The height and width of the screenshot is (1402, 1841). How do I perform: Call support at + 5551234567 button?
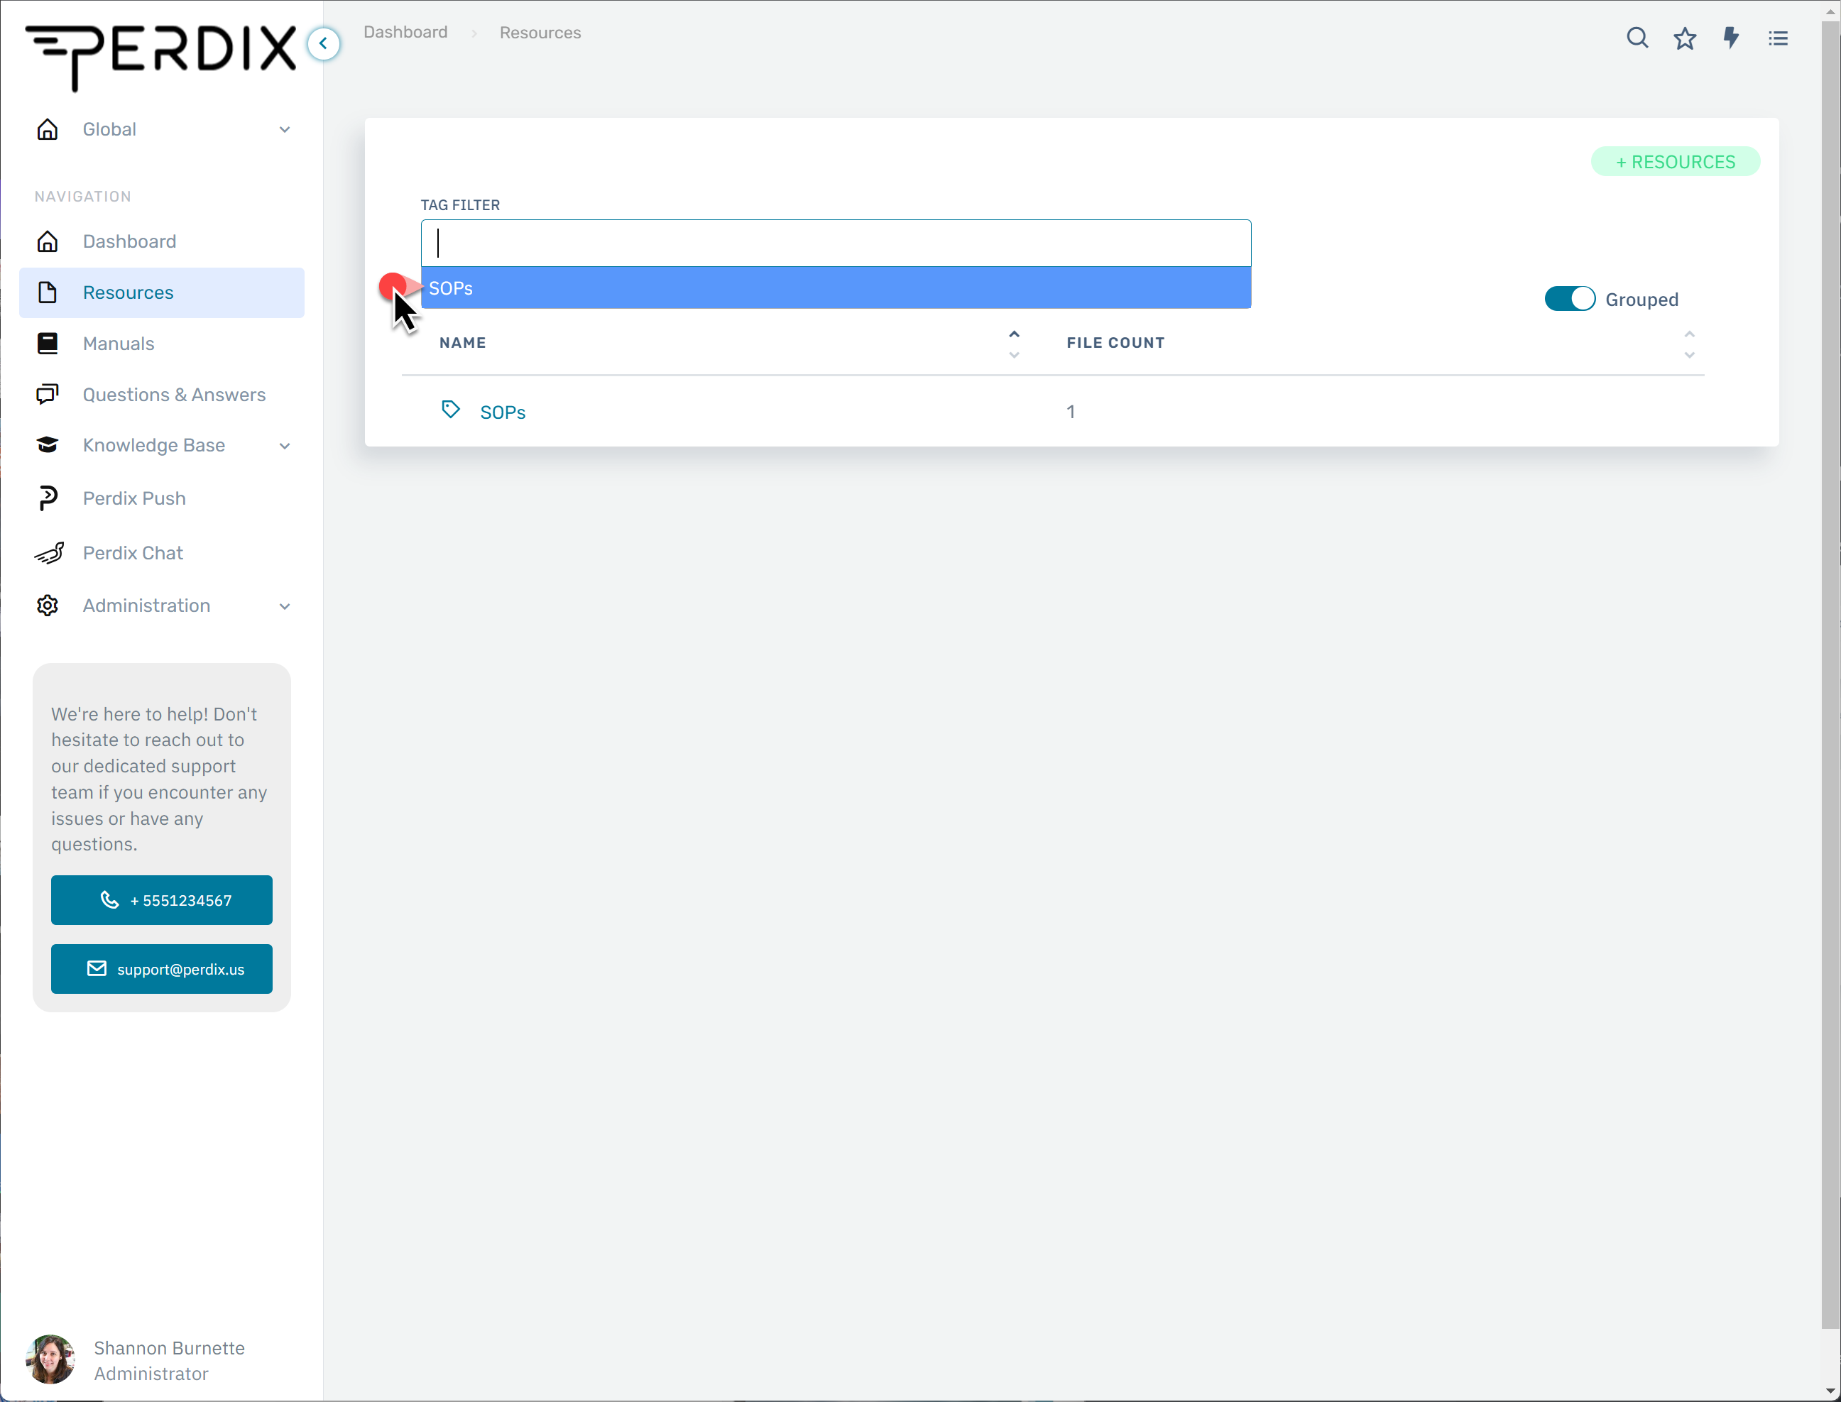162,899
